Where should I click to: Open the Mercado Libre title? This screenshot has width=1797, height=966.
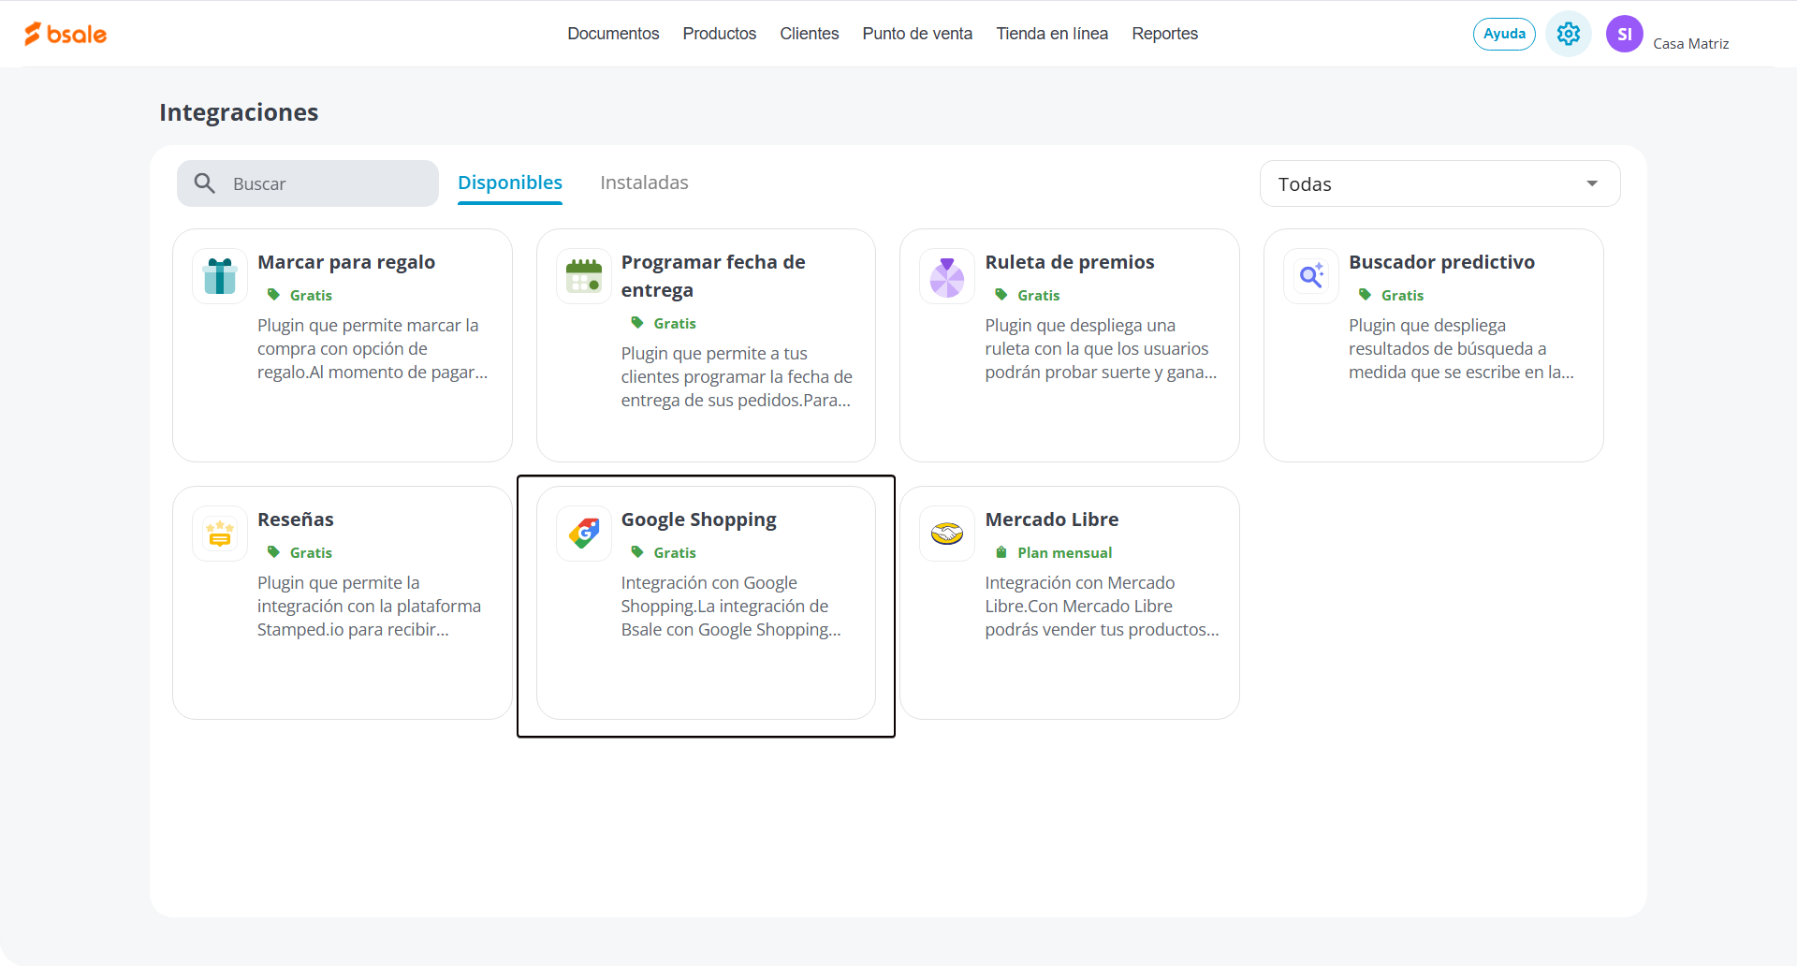pyautogui.click(x=1052, y=520)
